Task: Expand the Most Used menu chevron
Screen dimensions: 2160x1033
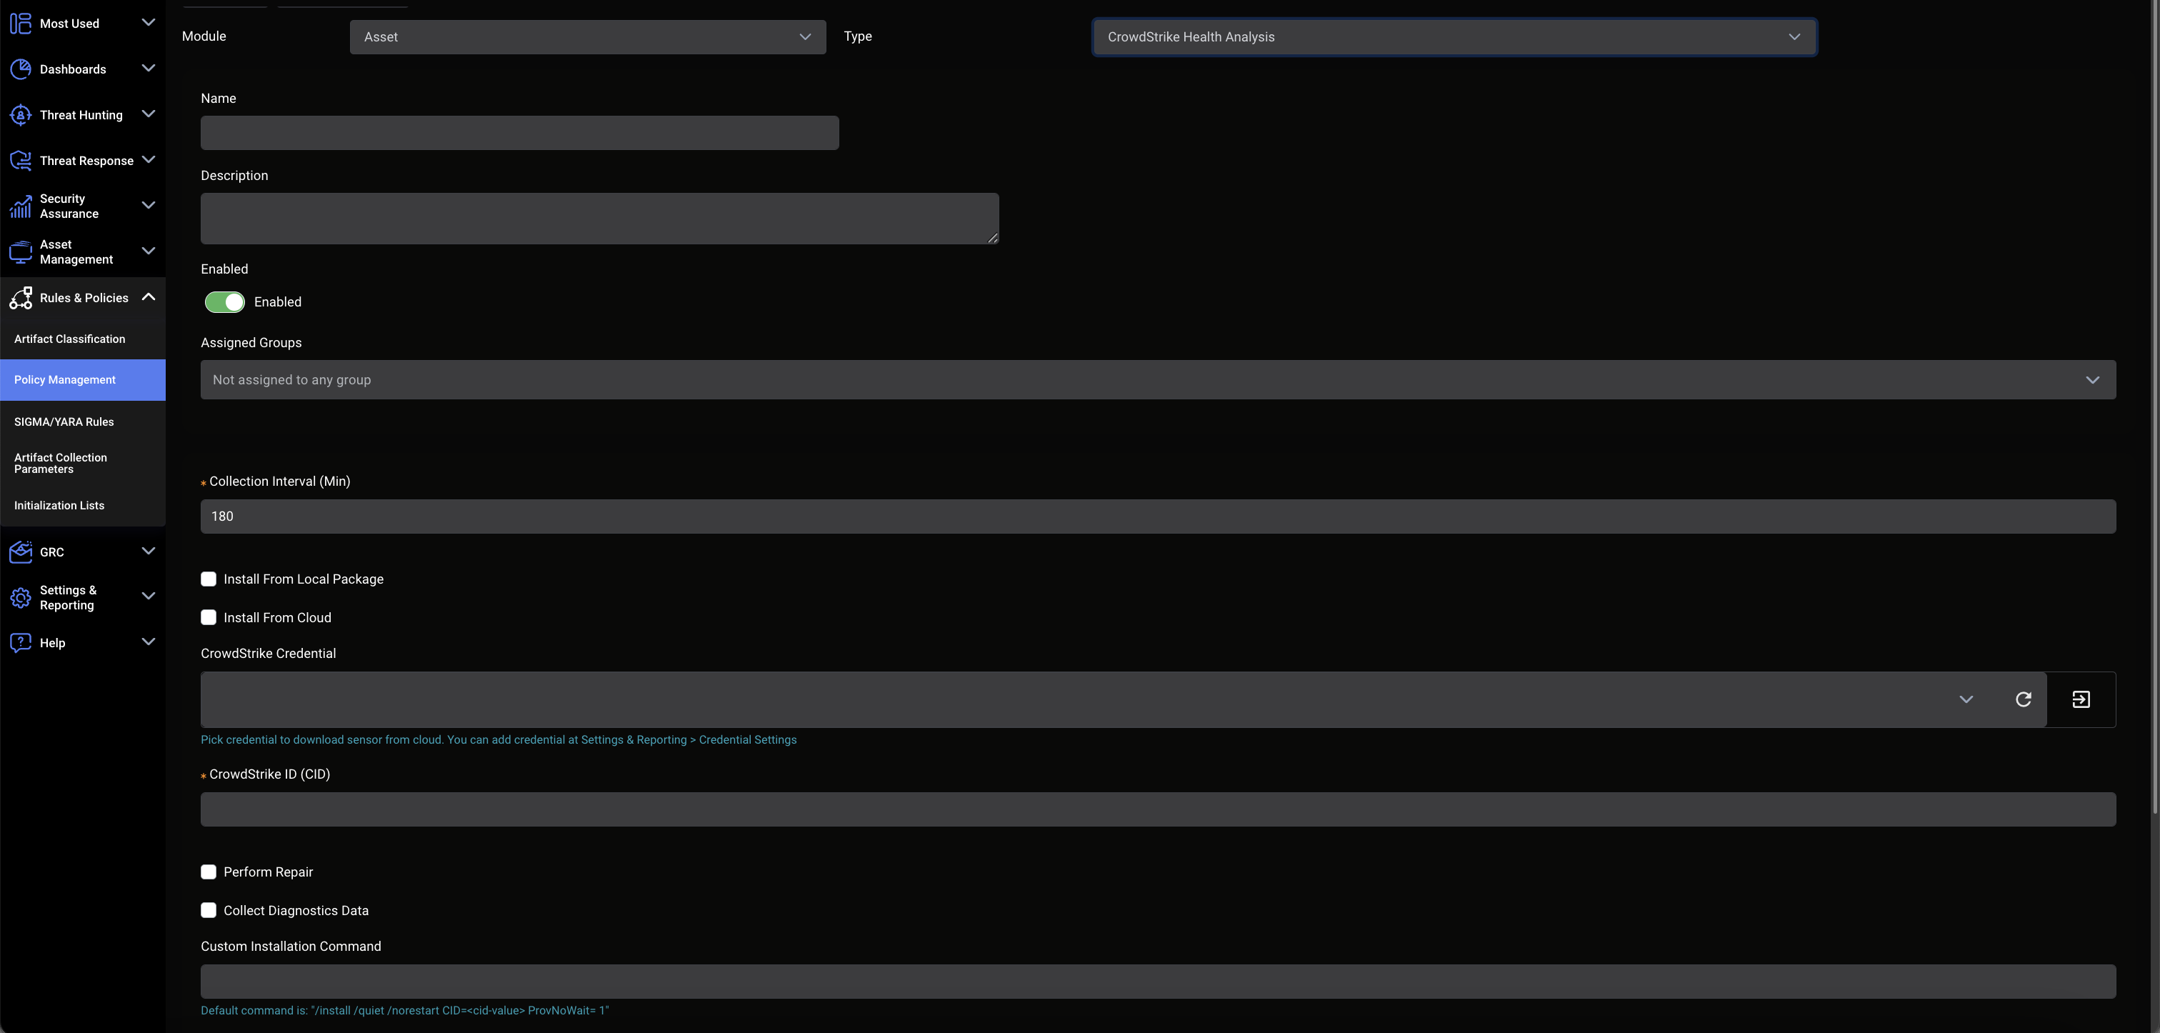Action: (149, 23)
